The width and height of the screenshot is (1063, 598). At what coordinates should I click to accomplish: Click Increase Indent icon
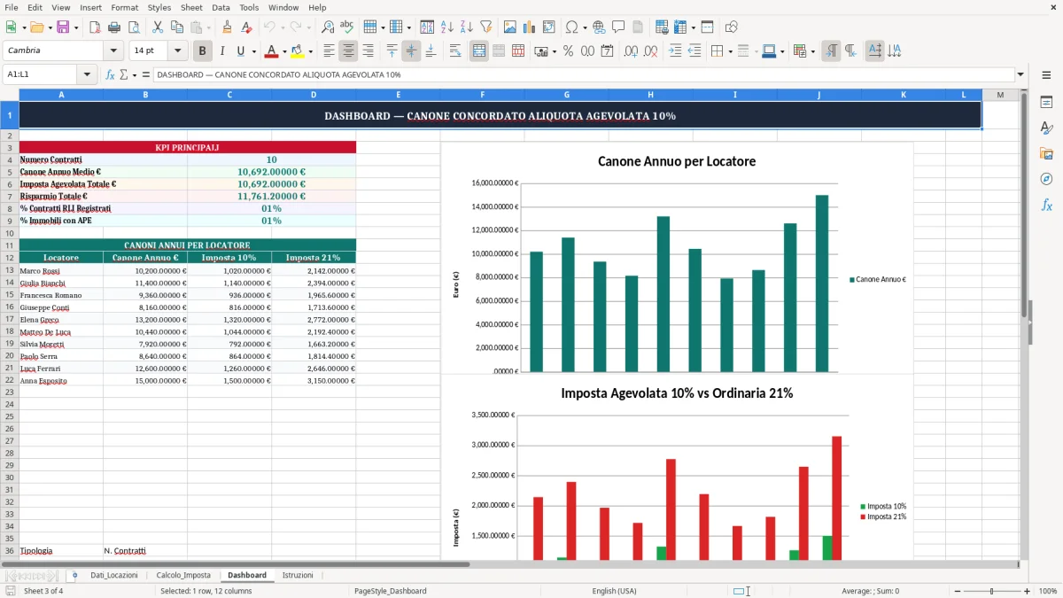click(675, 51)
